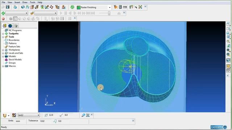
Task: Click the tool database icon beside bn12
Action: click(x=14, y=115)
